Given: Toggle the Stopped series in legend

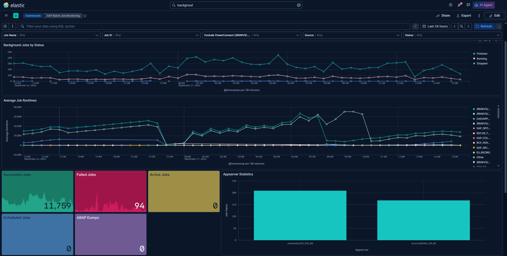Looking at the screenshot, I should tap(482, 64).
